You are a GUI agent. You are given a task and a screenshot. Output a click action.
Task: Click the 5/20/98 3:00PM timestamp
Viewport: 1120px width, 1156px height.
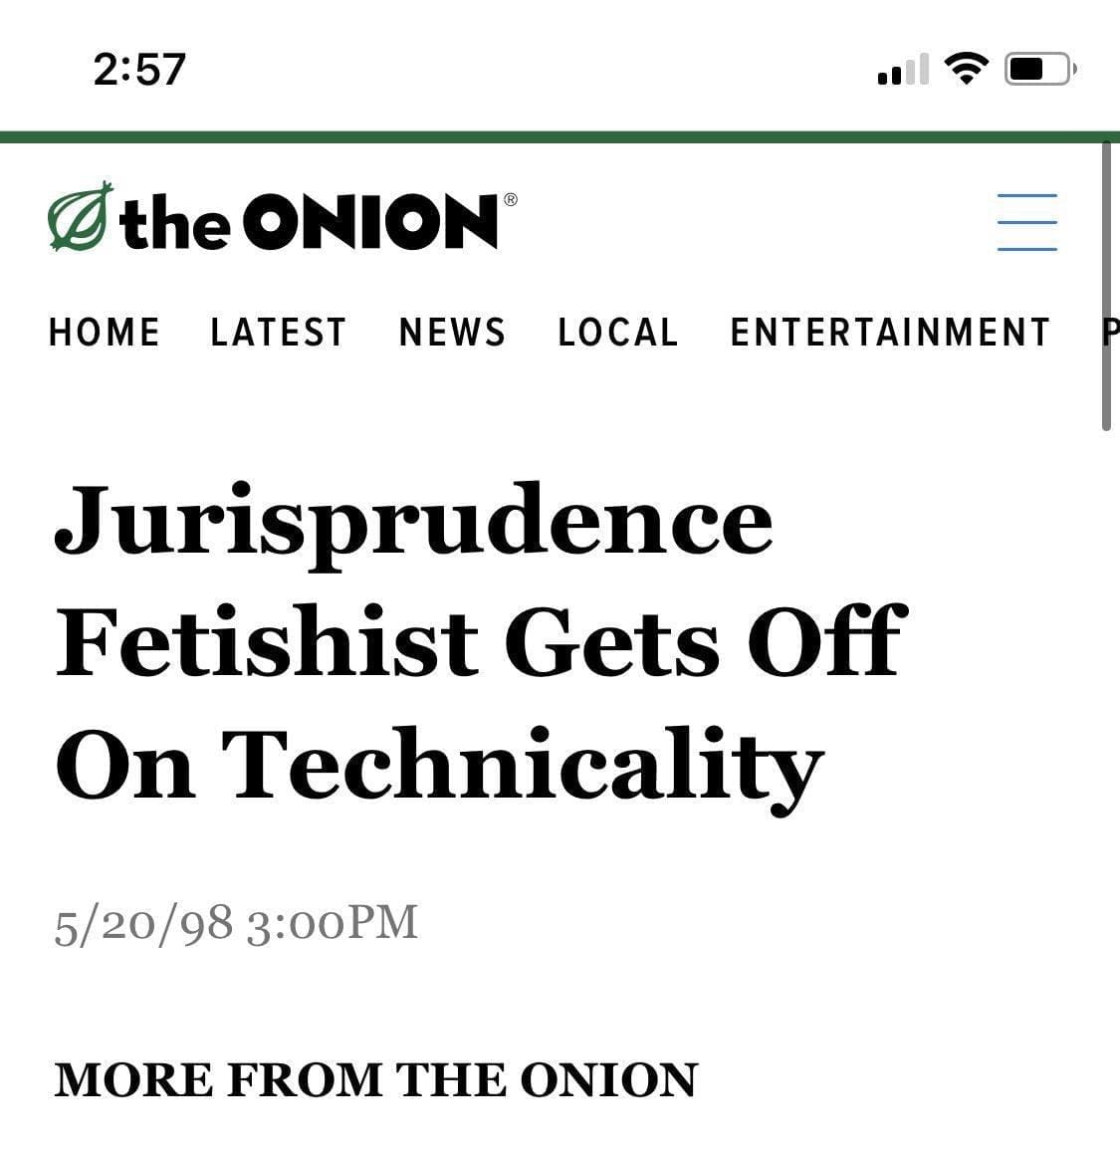click(236, 923)
